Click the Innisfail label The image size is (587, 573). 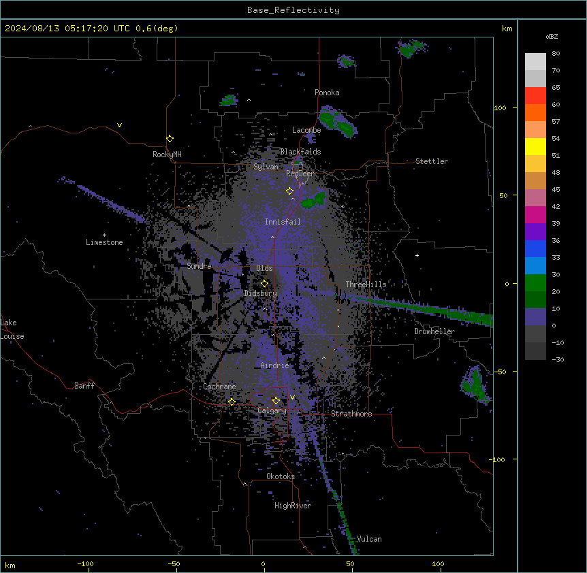click(283, 222)
